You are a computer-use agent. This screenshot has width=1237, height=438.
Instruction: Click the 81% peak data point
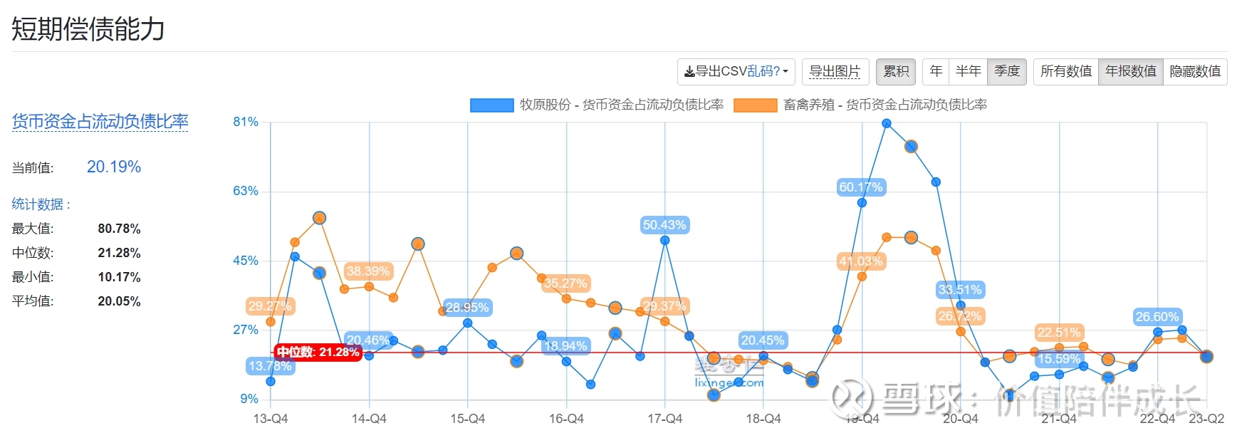[886, 123]
